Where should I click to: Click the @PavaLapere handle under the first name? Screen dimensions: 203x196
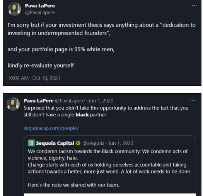tap(40, 12)
